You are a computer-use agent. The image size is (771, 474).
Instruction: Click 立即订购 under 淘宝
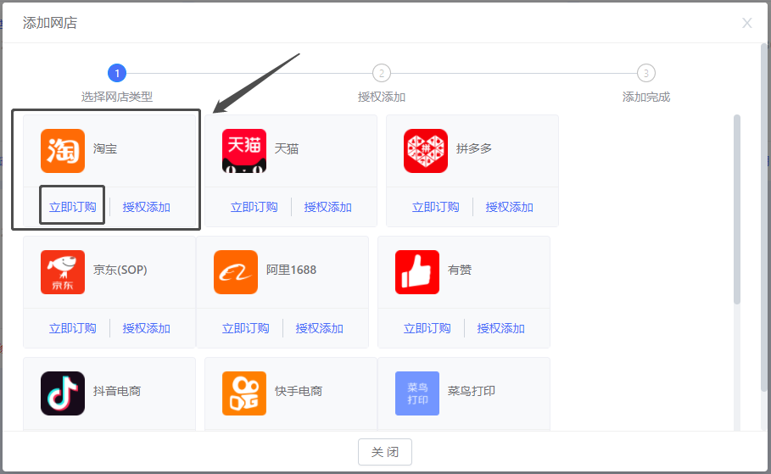pos(72,207)
